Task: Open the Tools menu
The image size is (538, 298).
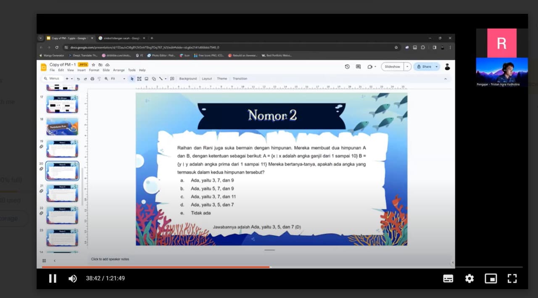Action: tap(132, 70)
